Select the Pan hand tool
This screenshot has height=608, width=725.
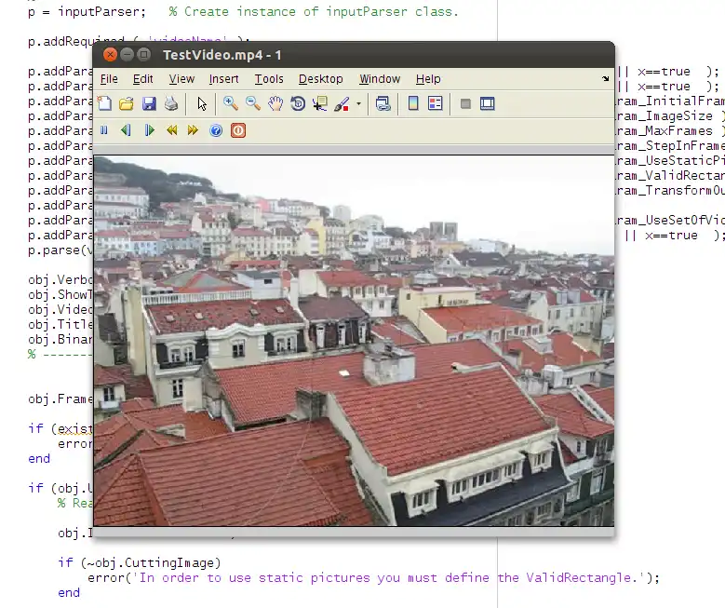[x=275, y=103]
